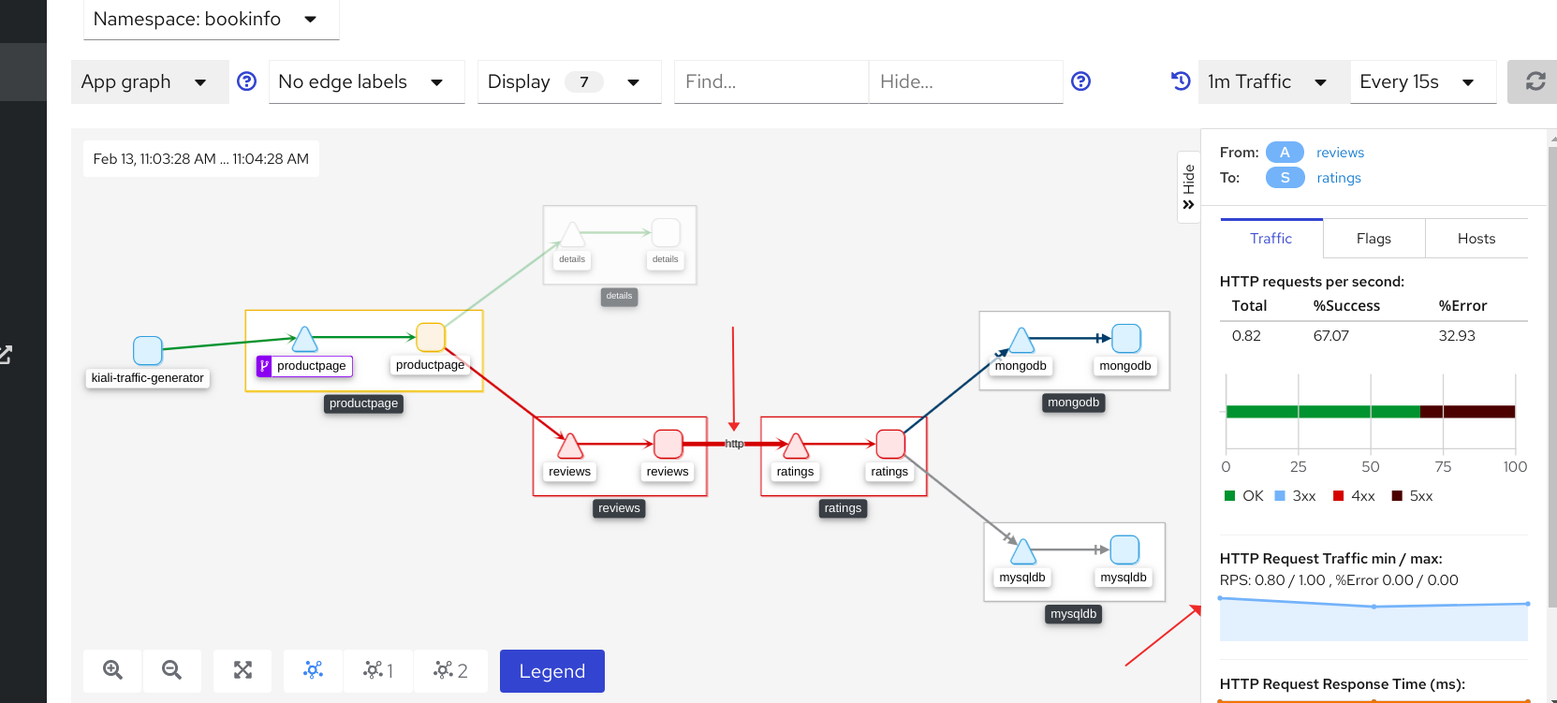Click the kiali-traffic-generator node
This screenshot has height=703, width=1557.
coord(148,351)
